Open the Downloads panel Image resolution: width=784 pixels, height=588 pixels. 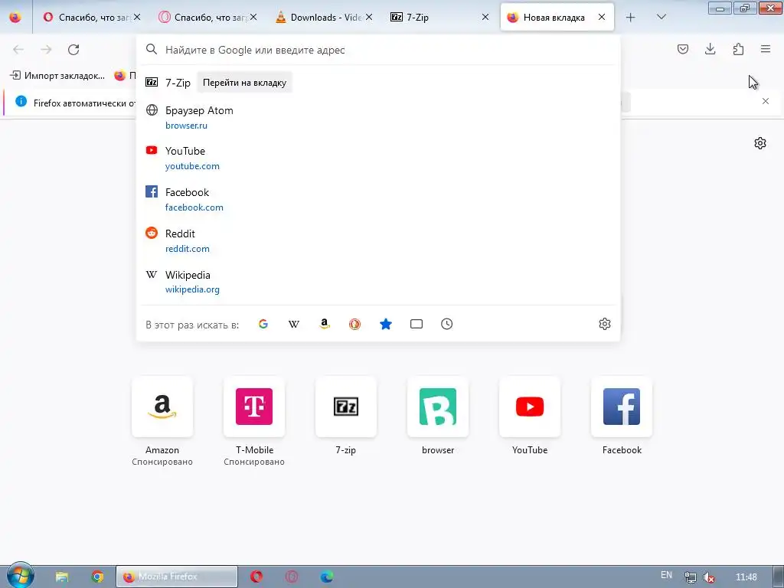(710, 49)
